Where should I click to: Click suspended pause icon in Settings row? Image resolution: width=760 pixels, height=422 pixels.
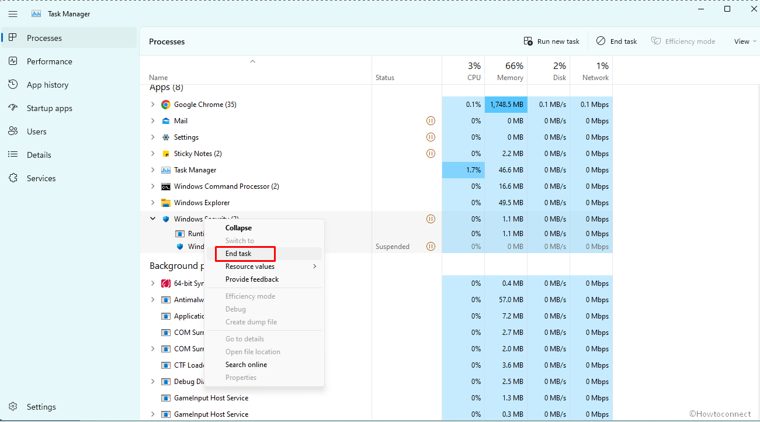click(x=431, y=137)
